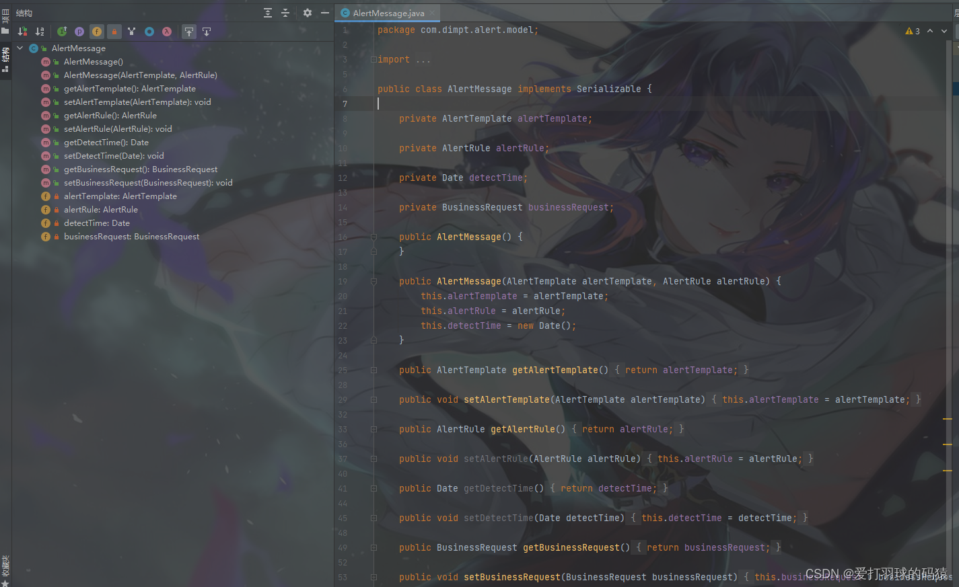Expand folded getAlertRule method at line 33

click(374, 430)
